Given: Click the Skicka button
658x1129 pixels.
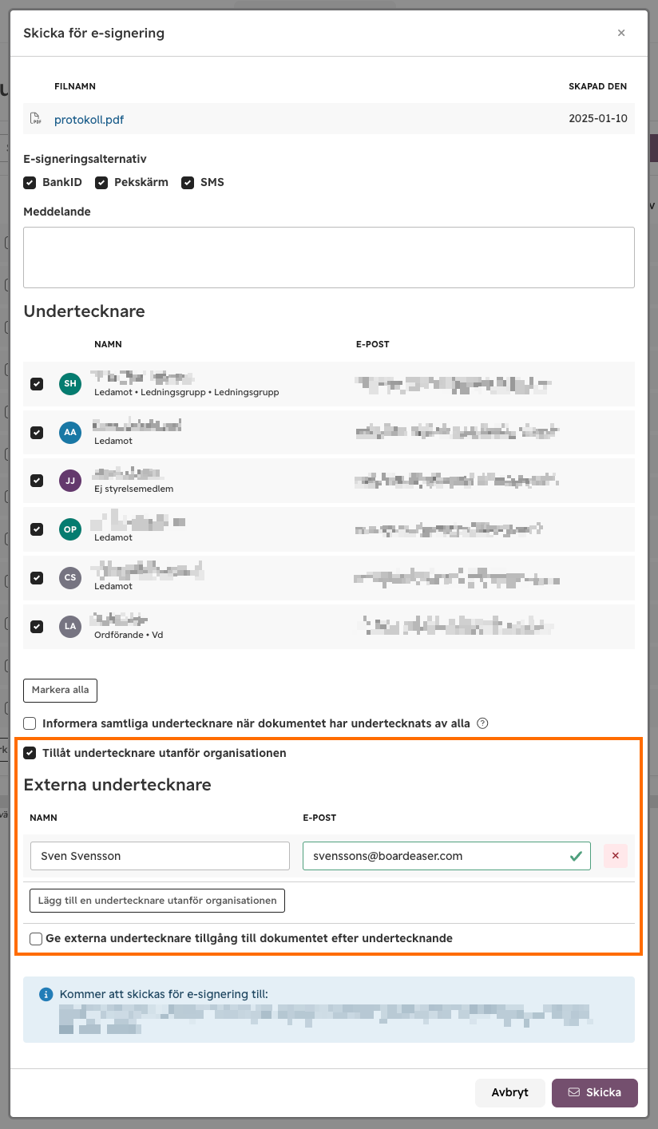Looking at the screenshot, I should 595,1092.
